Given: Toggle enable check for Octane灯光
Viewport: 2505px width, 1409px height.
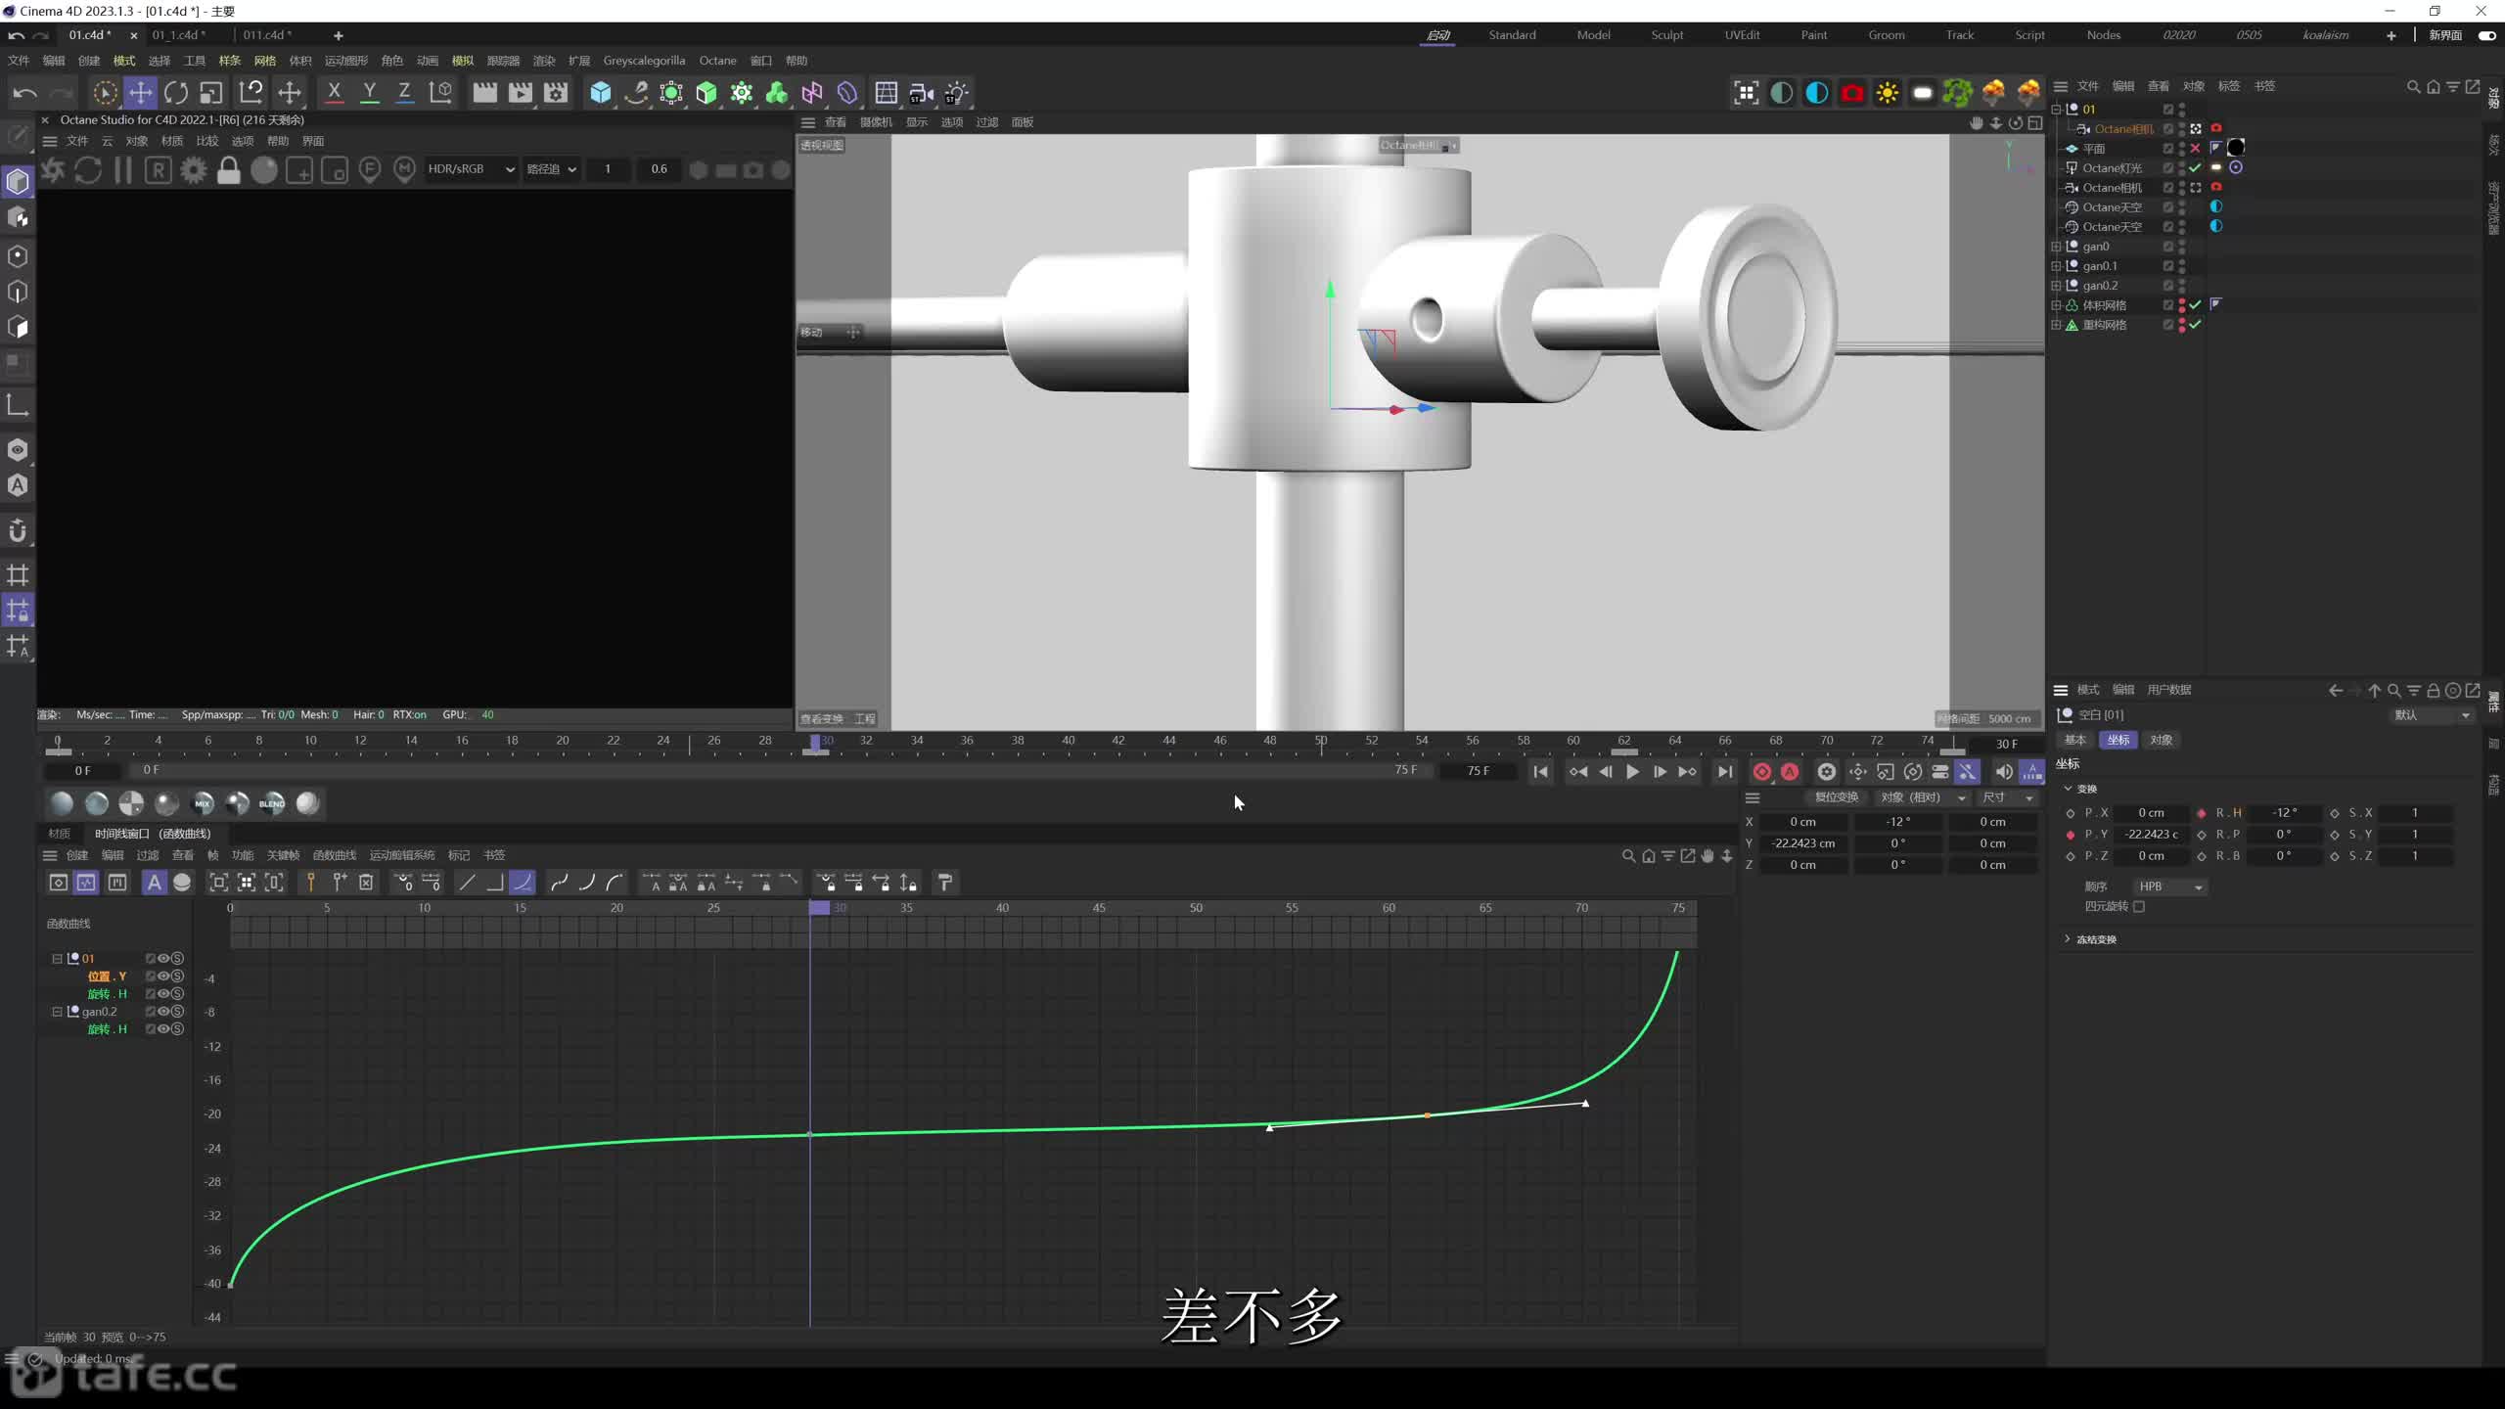Looking at the screenshot, I should [x=2196, y=168].
